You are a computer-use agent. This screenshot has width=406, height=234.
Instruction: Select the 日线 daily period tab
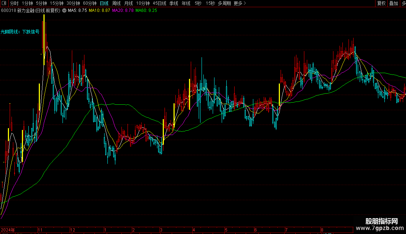tap(104, 3)
